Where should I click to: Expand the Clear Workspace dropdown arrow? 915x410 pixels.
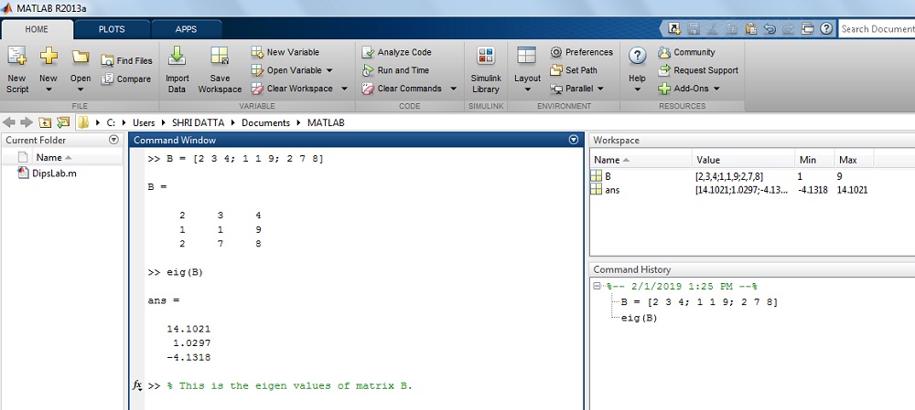pyautogui.click(x=343, y=89)
